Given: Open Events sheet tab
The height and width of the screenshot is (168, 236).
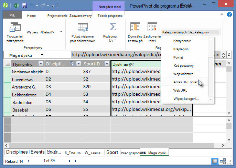Looking at the screenshot, I should [x=37, y=152].
